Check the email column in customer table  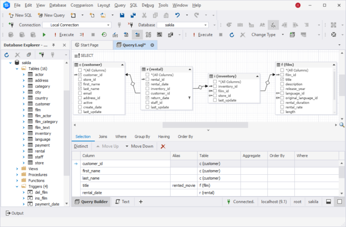(80, 93)
